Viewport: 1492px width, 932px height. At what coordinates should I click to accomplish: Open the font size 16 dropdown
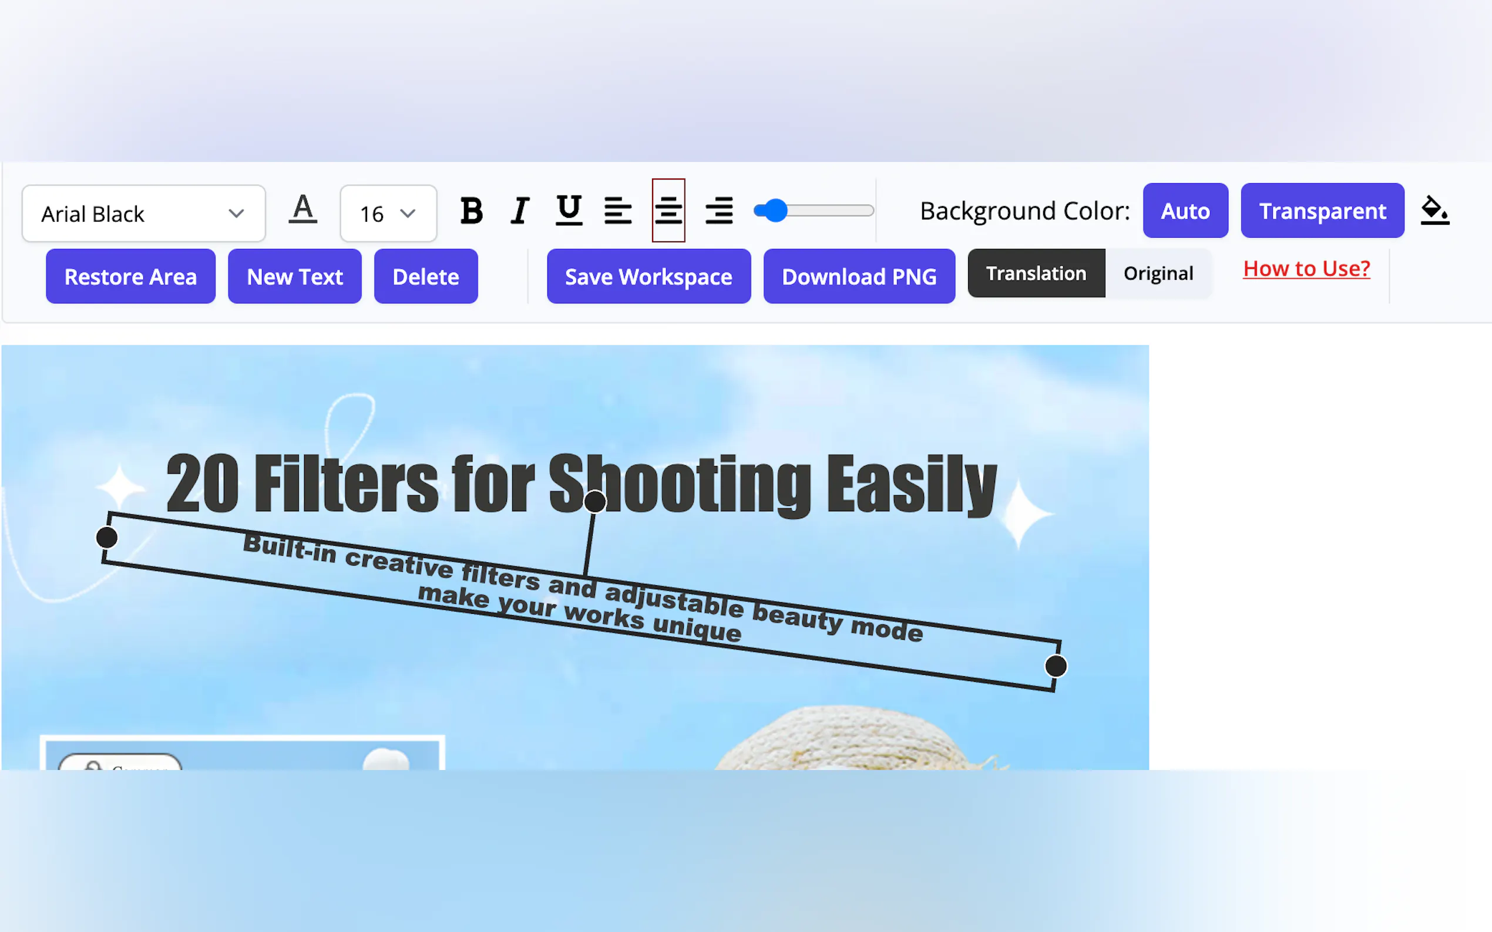(x=388, y=214)
